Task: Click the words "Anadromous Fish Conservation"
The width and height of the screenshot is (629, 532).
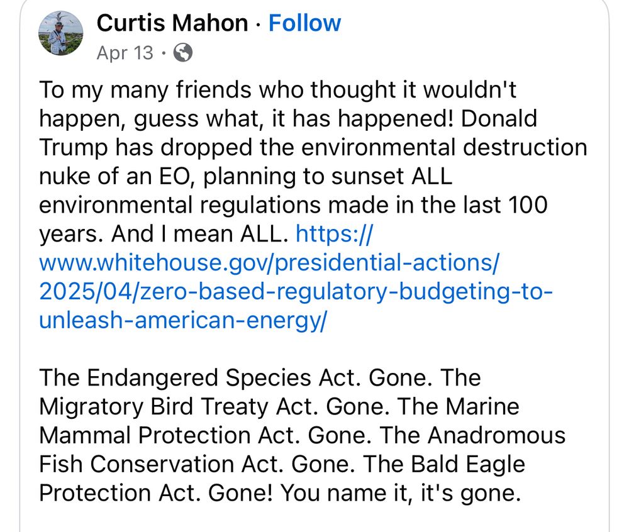Action: click(x=497, y=435)
